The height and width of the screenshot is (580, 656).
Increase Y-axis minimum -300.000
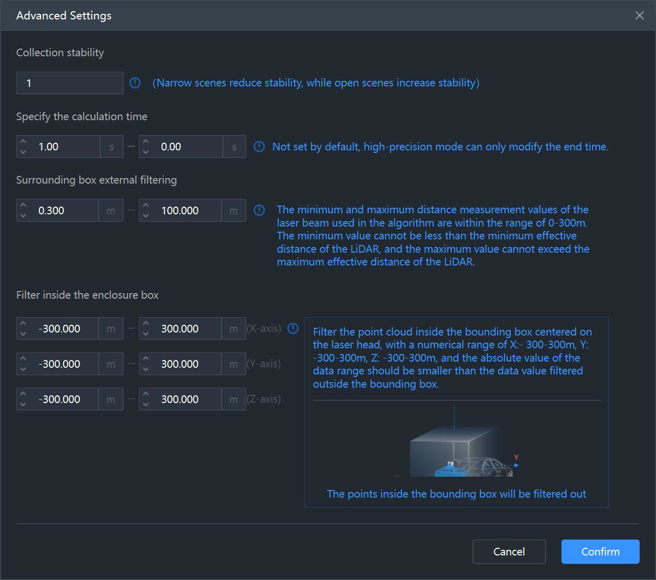(23, 359)
